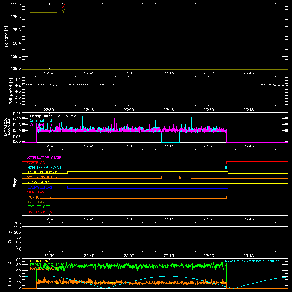This screenshot has width=292, height=292.
Task: Click 22:45 label under Roll period panel
Action: pyautogui.click(x=89, y=110)
